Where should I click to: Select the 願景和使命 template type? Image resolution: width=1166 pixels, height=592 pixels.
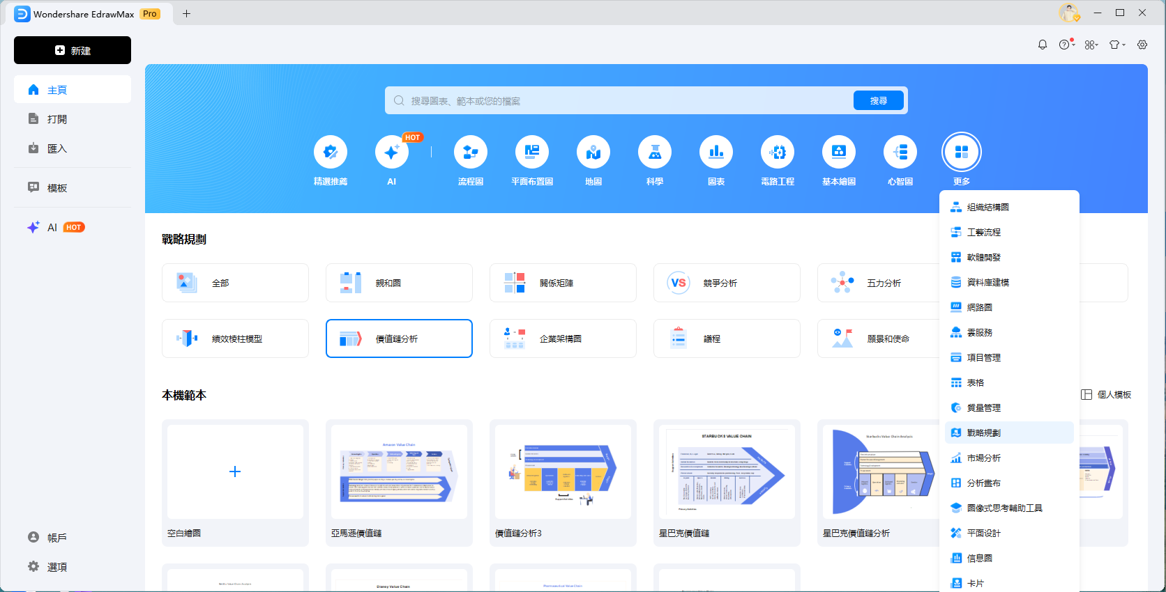(879, 338)
